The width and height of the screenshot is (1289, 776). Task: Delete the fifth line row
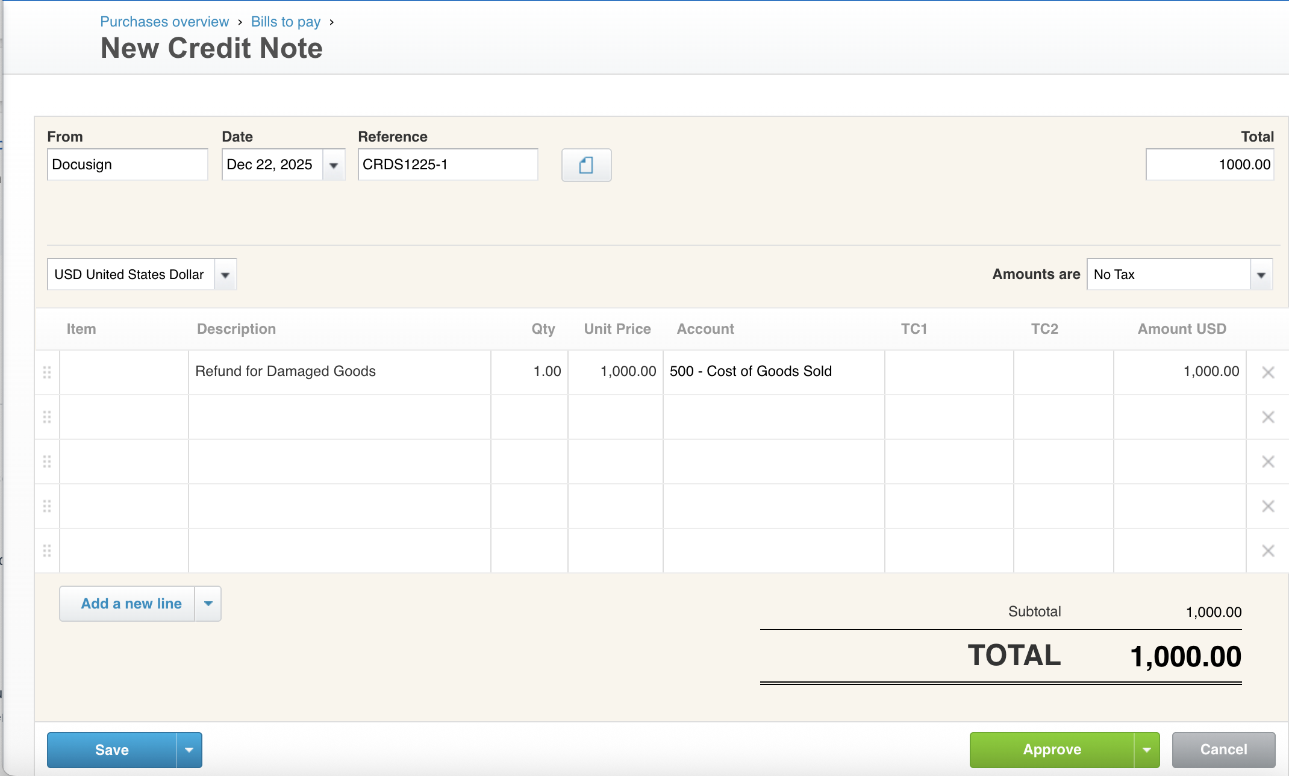(1268, 551)
